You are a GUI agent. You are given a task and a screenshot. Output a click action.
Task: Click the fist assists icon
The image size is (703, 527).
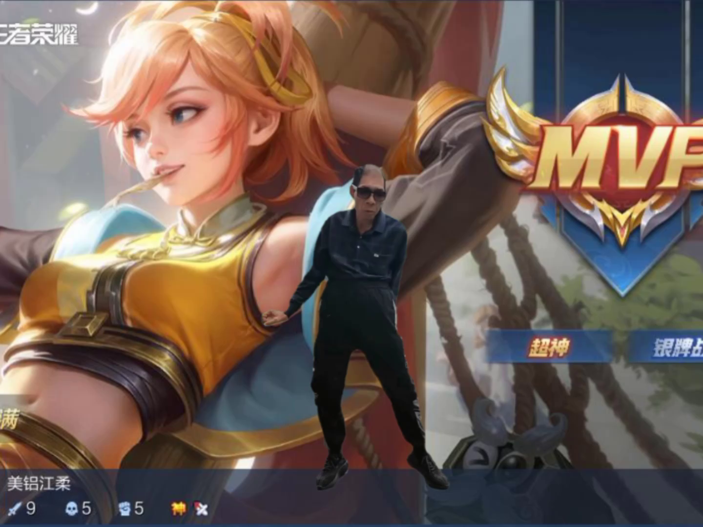[124, 509]
